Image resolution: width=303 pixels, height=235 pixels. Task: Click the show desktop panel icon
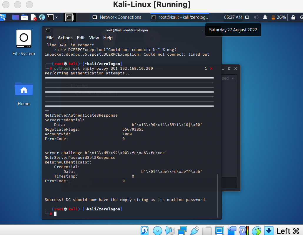tap(16, 17)
